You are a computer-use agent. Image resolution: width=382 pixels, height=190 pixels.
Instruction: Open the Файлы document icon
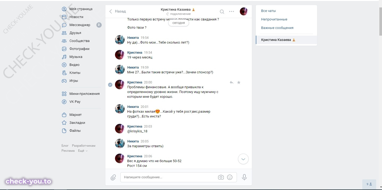64,131
